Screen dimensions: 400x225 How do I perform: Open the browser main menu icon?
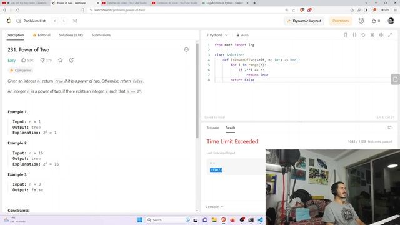[x=396, y=10]
